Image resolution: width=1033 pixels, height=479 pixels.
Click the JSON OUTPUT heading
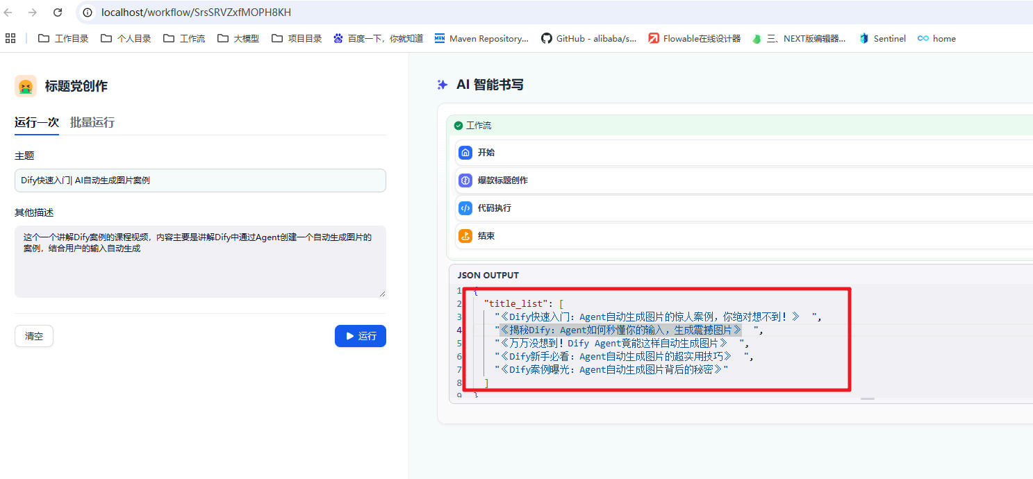pos(488,276)
